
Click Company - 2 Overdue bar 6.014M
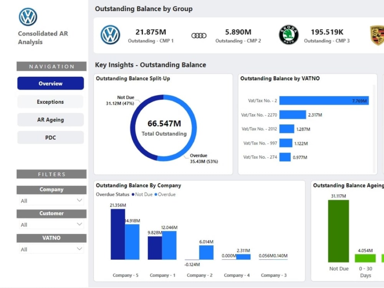tap(206, 253)
